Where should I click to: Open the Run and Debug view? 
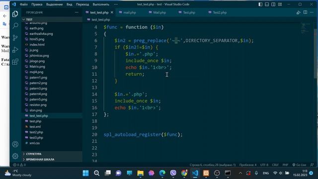pos(15,50)
